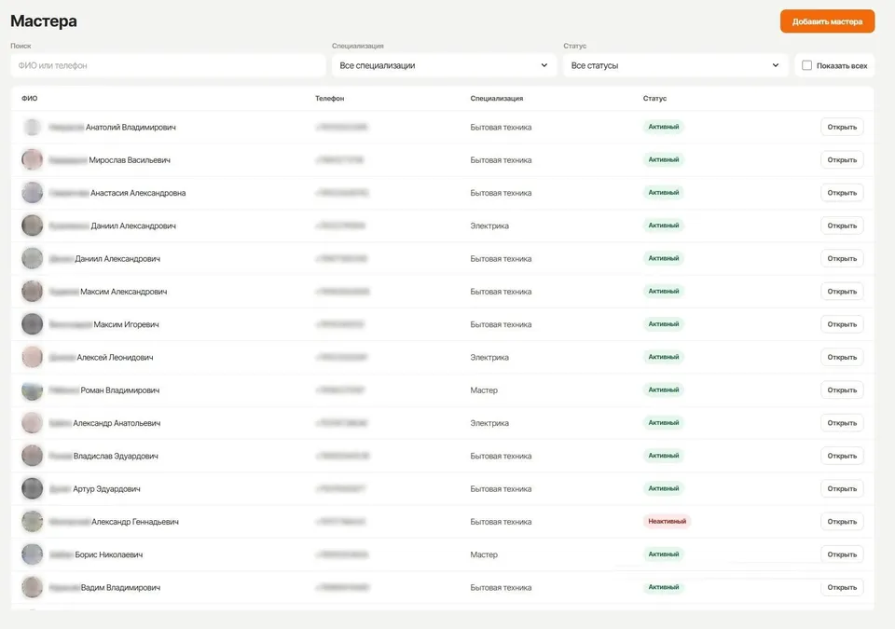Click the name Александр Геннадьевич

coord(135,522)
